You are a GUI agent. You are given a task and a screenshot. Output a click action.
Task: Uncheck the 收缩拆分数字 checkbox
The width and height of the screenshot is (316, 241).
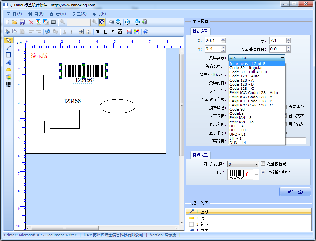(263, 172)
